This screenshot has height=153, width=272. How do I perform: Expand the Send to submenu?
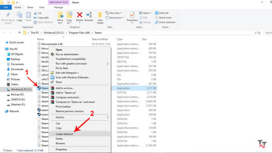(108, 118)
